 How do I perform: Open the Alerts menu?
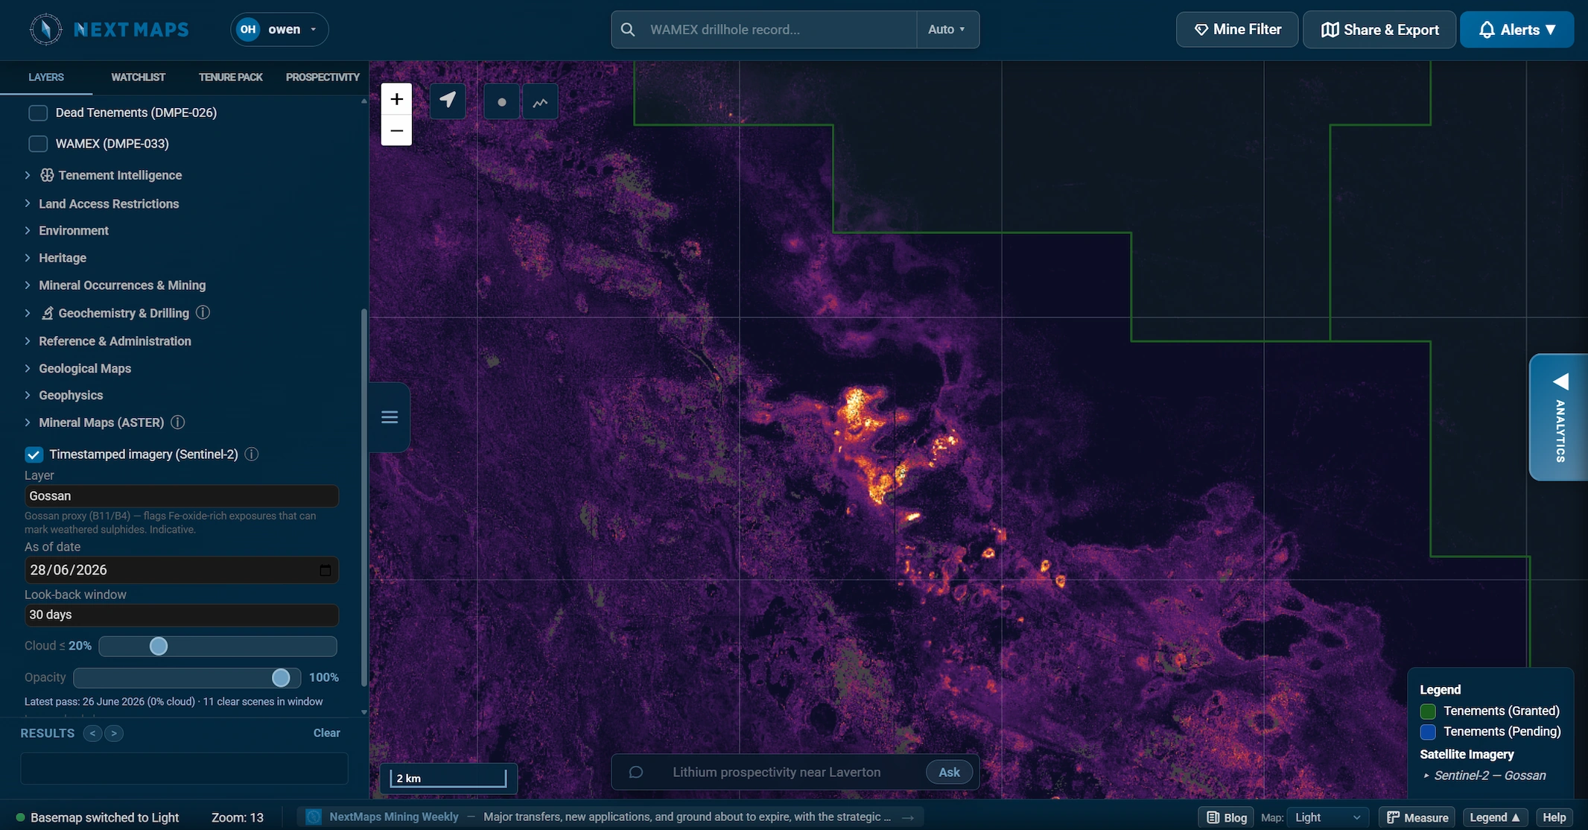tap(1517, 30)
